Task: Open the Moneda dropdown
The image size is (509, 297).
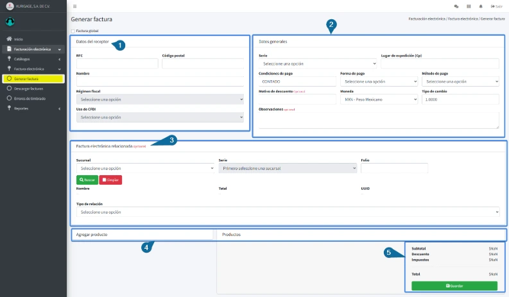Action: 379,99
